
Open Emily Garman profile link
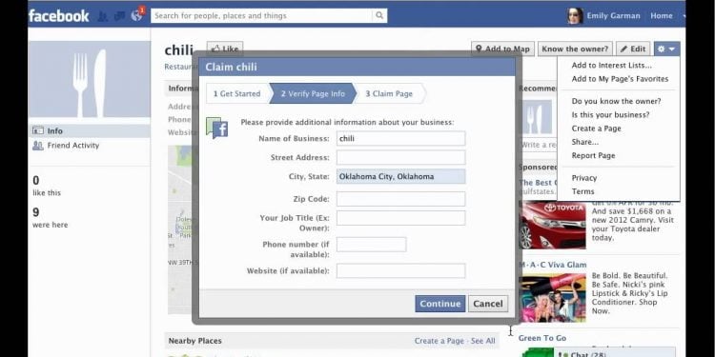pyautogui.click(x=613, y=15)
